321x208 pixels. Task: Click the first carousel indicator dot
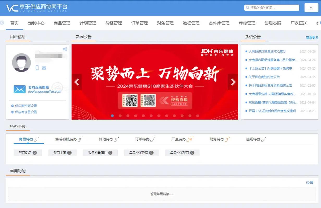[x=112, y=116]
